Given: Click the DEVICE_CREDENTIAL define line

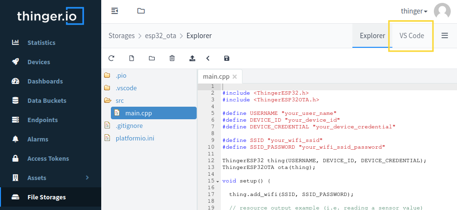Looking at the screenshot, I should click(309, 127).
